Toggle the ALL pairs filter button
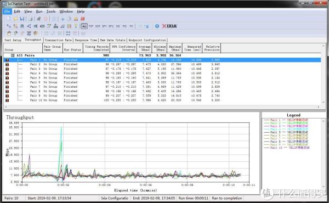 84,26
